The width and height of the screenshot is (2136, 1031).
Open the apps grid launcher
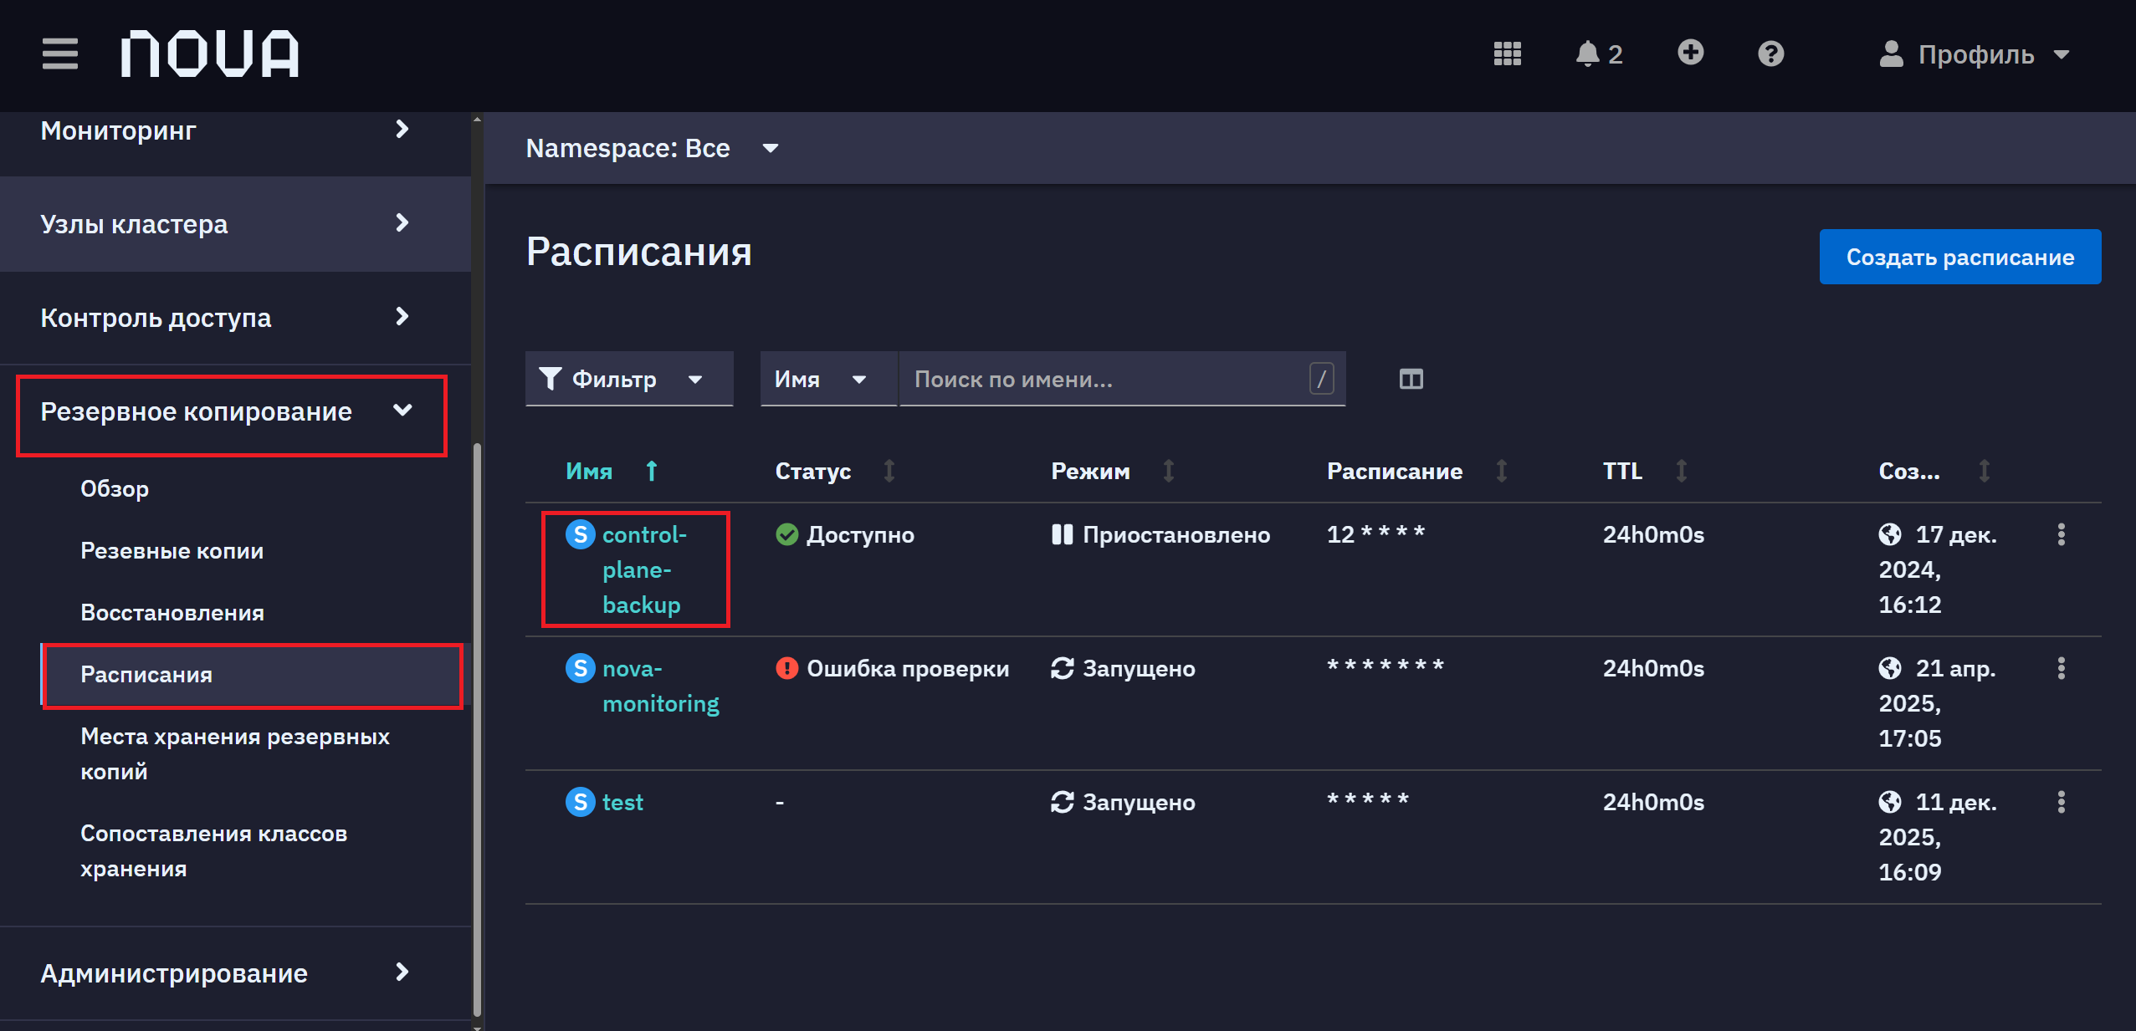click(x=1507, y=54)
